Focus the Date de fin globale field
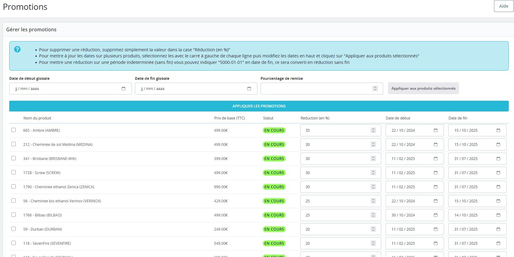Viewport: 514px width, 257px height. 196,88
